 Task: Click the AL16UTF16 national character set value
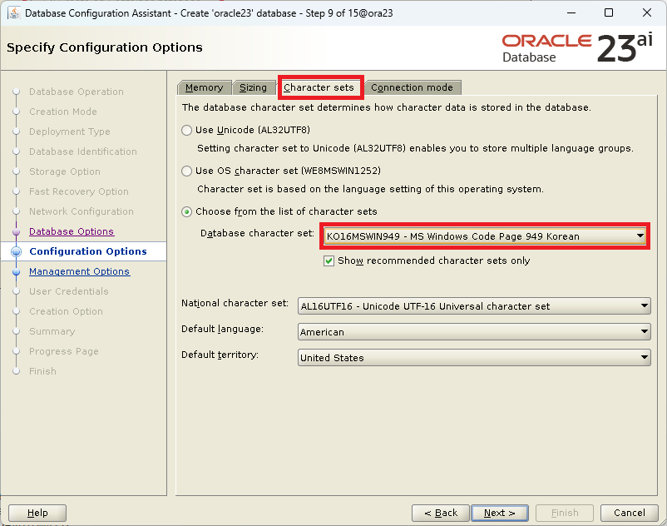425,306
